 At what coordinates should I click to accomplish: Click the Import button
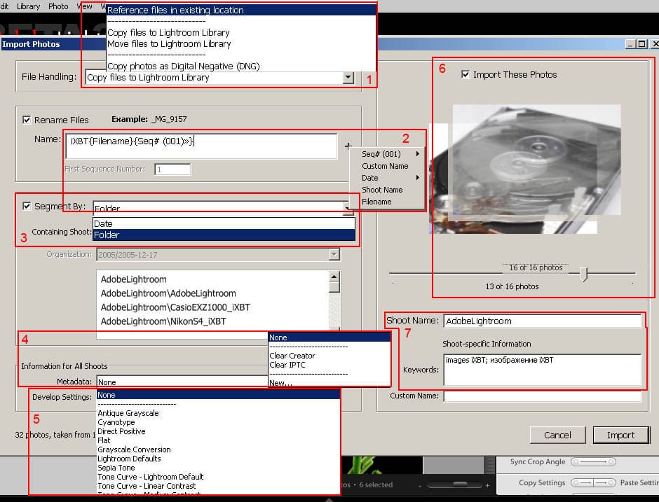coord(620,435)
